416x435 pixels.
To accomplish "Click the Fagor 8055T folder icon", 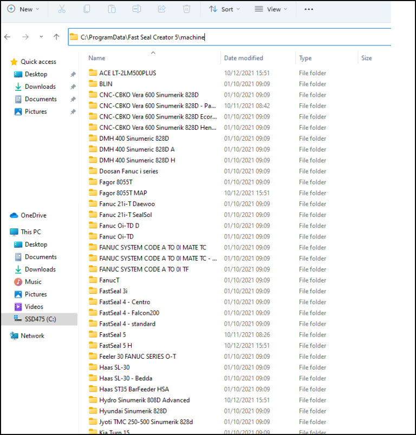I will (x=93, y=182).
